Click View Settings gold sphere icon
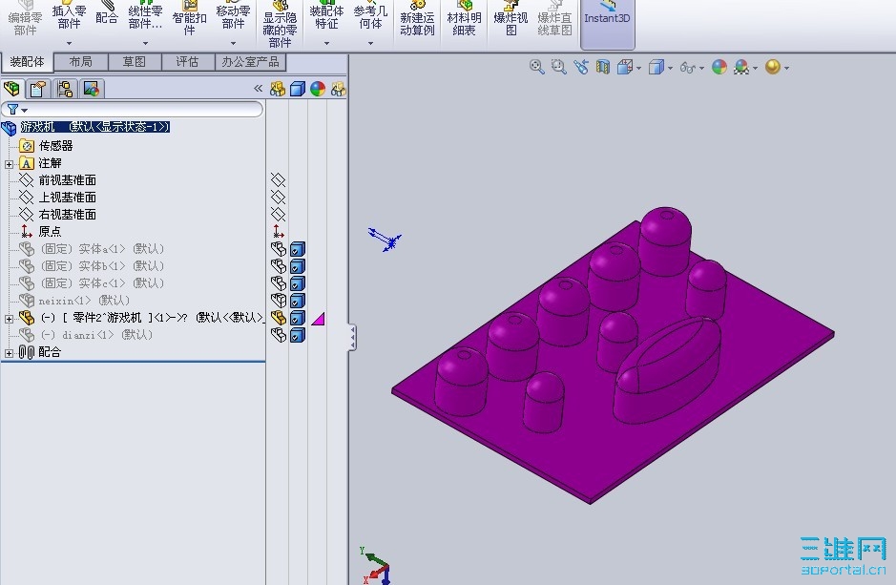The width and height of the screenshot is (896, 585). tap(773, 67)
